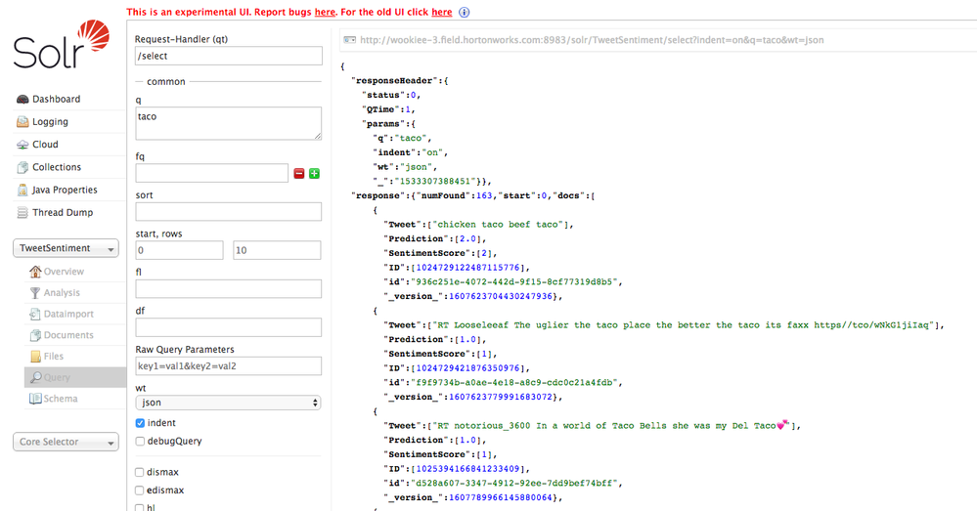Click red minus button beside fq field
The height and width of the screenshot is (511, 977).
click(299, 173)
